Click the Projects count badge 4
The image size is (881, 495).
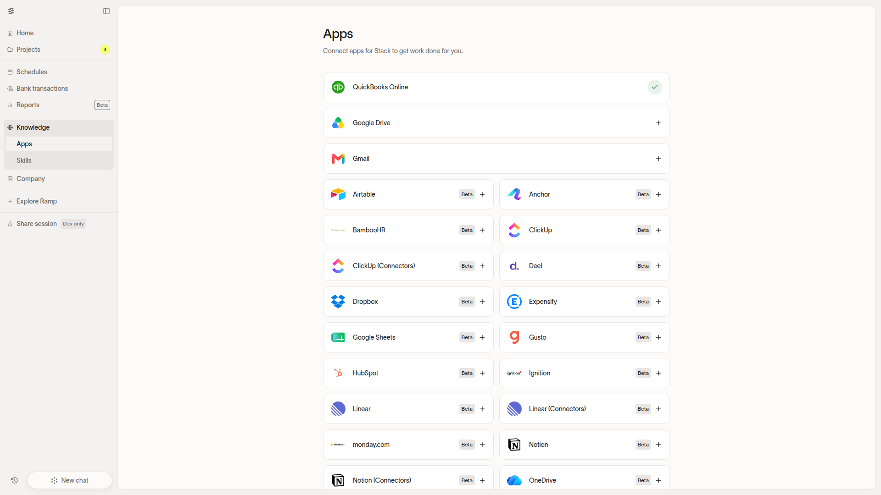point(105,49)
